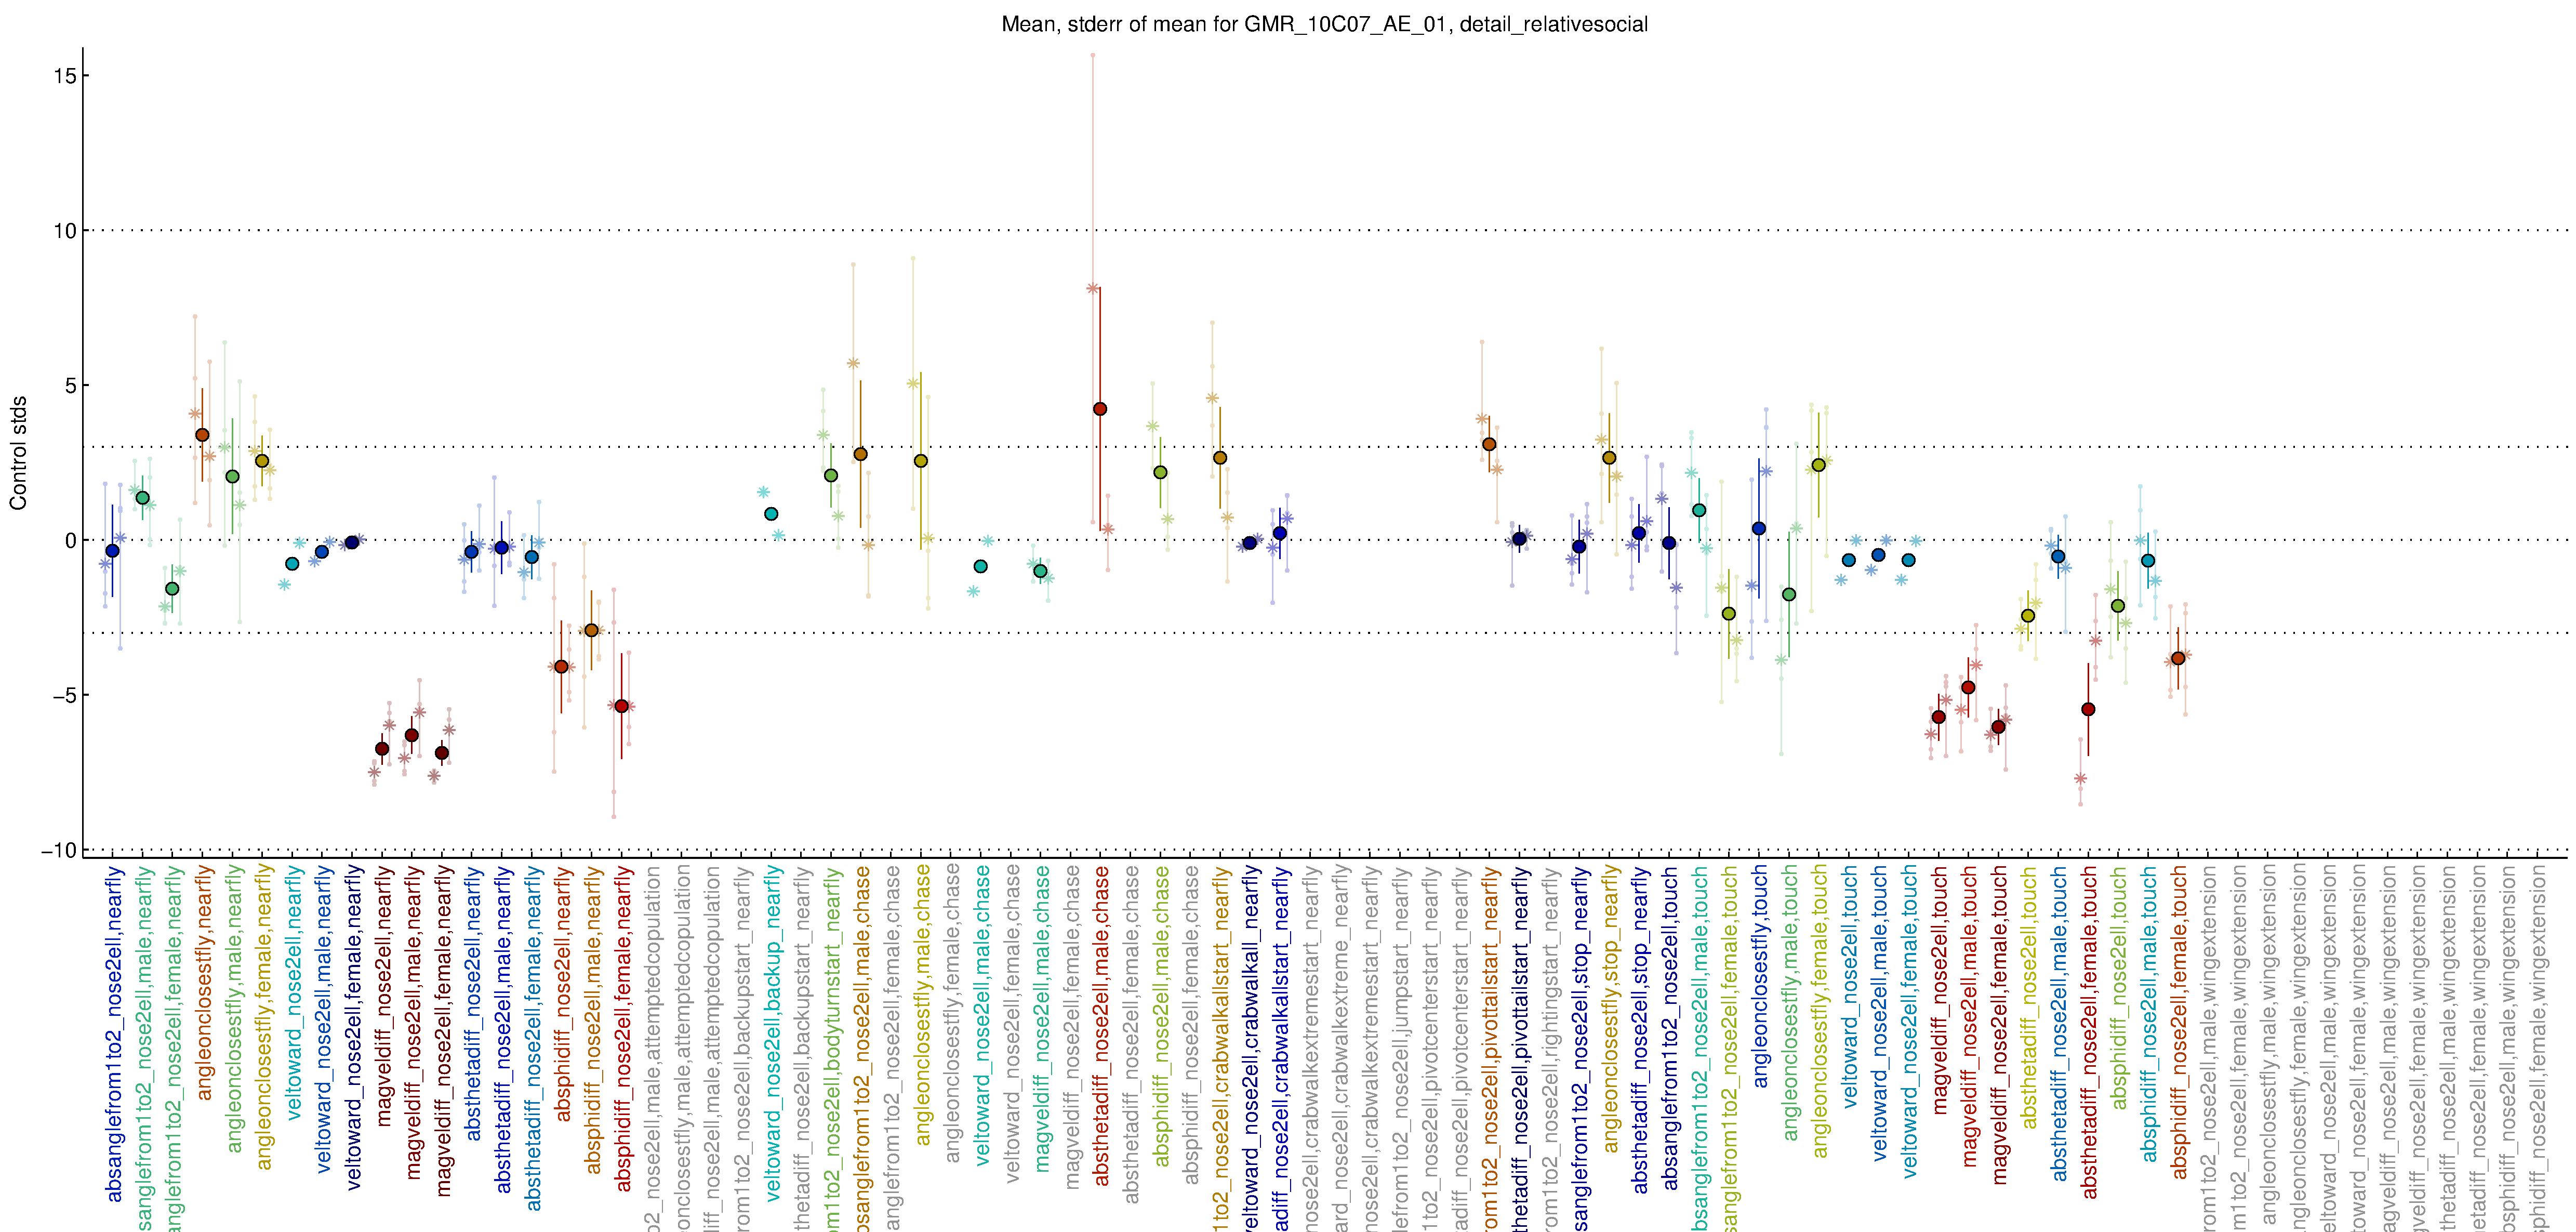Viewport: 2576px width, 1232px height.
Task: Select label absphidiff_nose2ell,nearfly
Action: 563,994
